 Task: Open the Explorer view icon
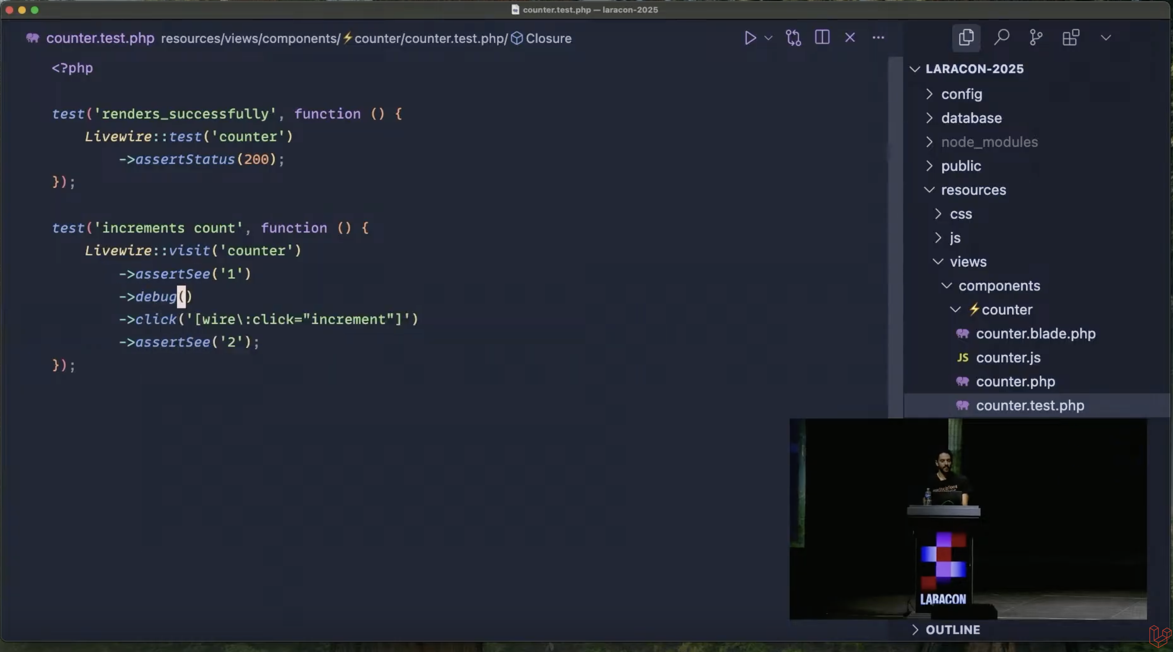966,37
